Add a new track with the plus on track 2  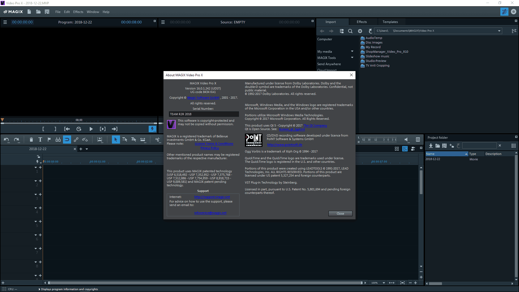pyautogui.click(x=40, y=181)
